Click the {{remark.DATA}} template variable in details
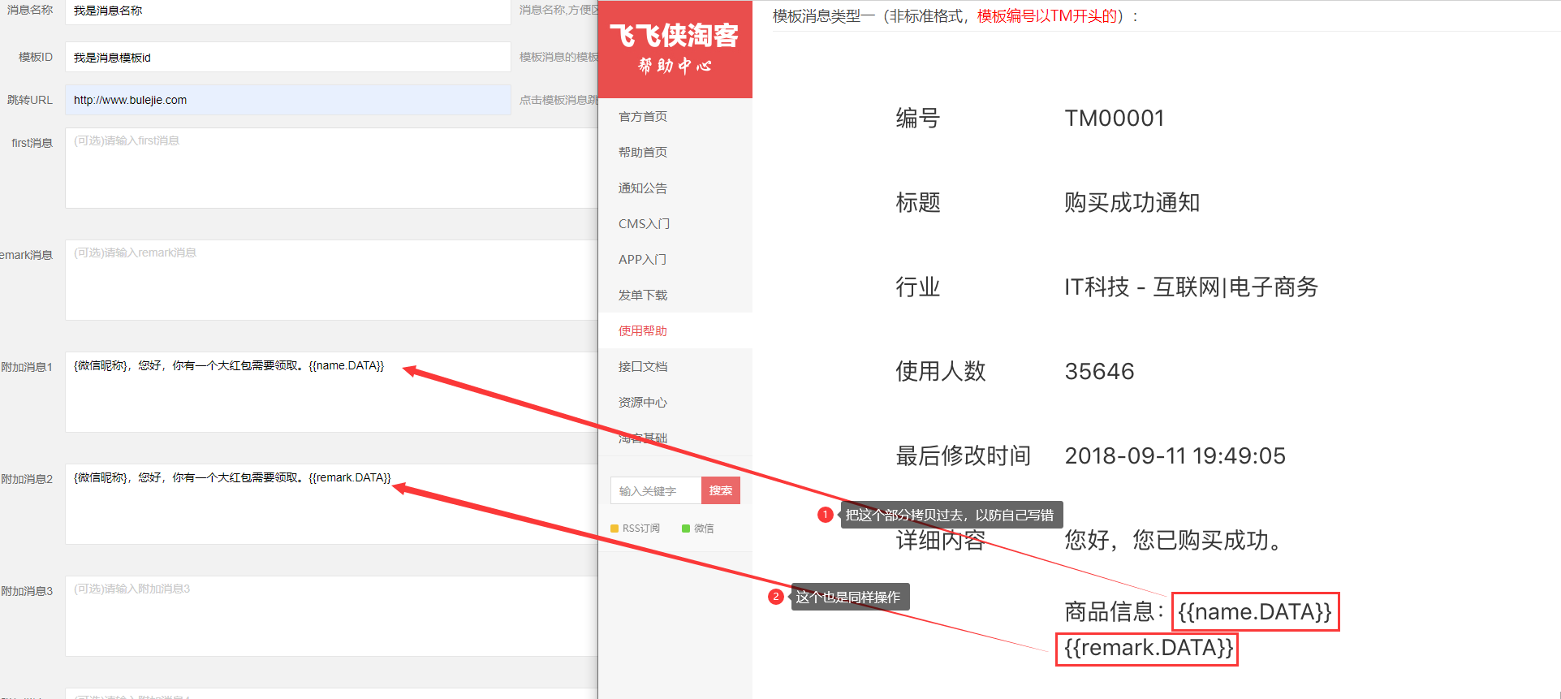 coord(1147,649)
